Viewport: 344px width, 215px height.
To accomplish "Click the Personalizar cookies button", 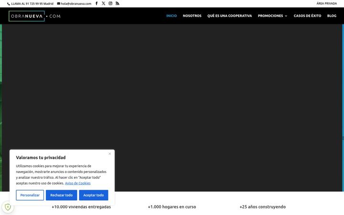I will click(30, 195).
